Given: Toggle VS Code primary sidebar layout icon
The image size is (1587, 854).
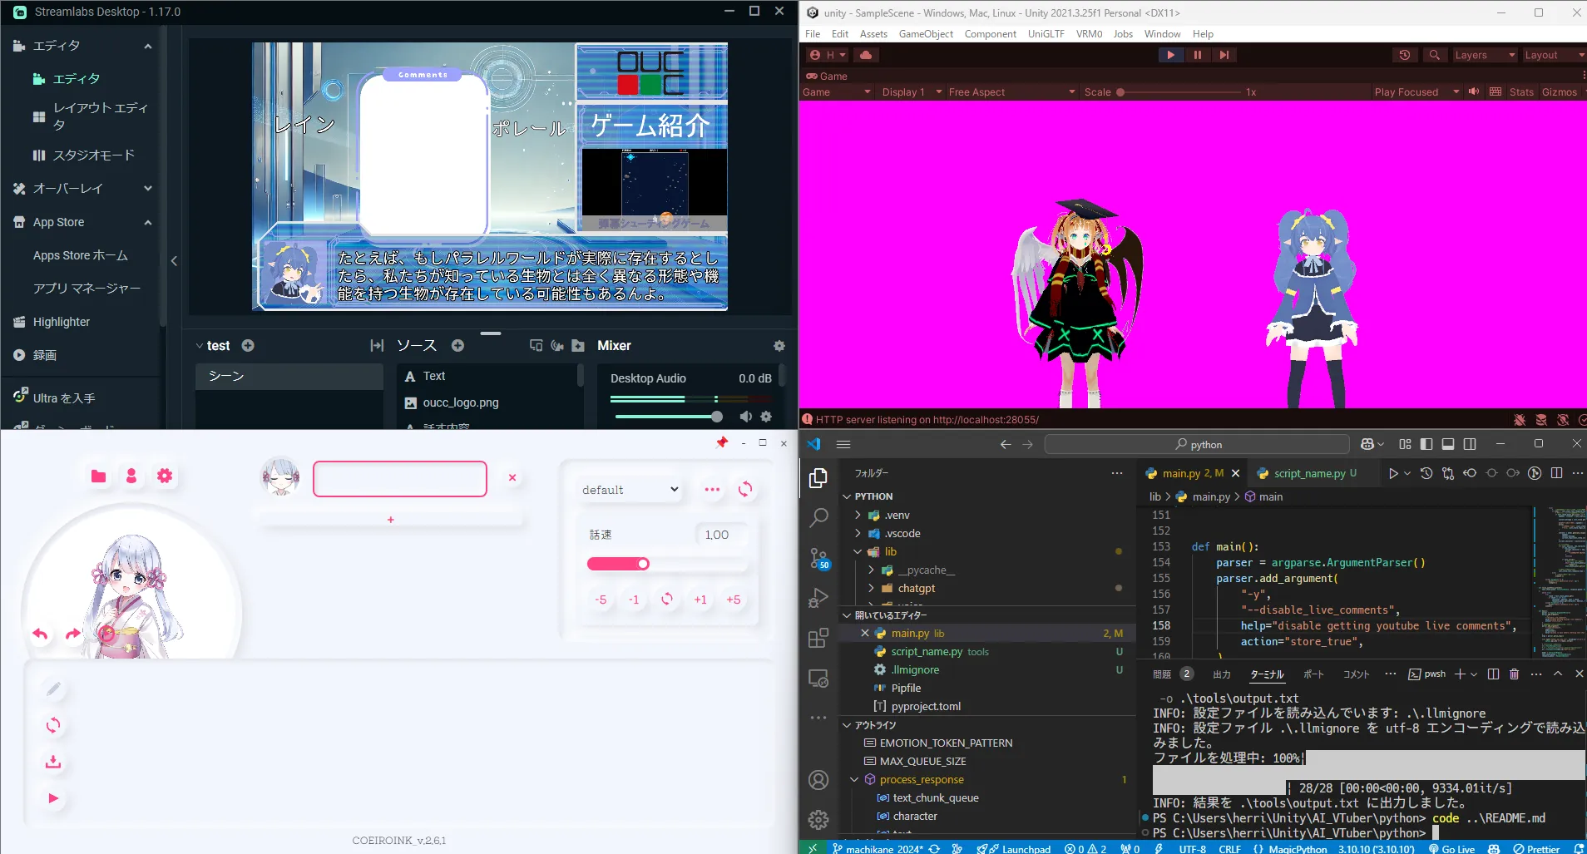Looking at the screenshot, I should pos(1426,444).
